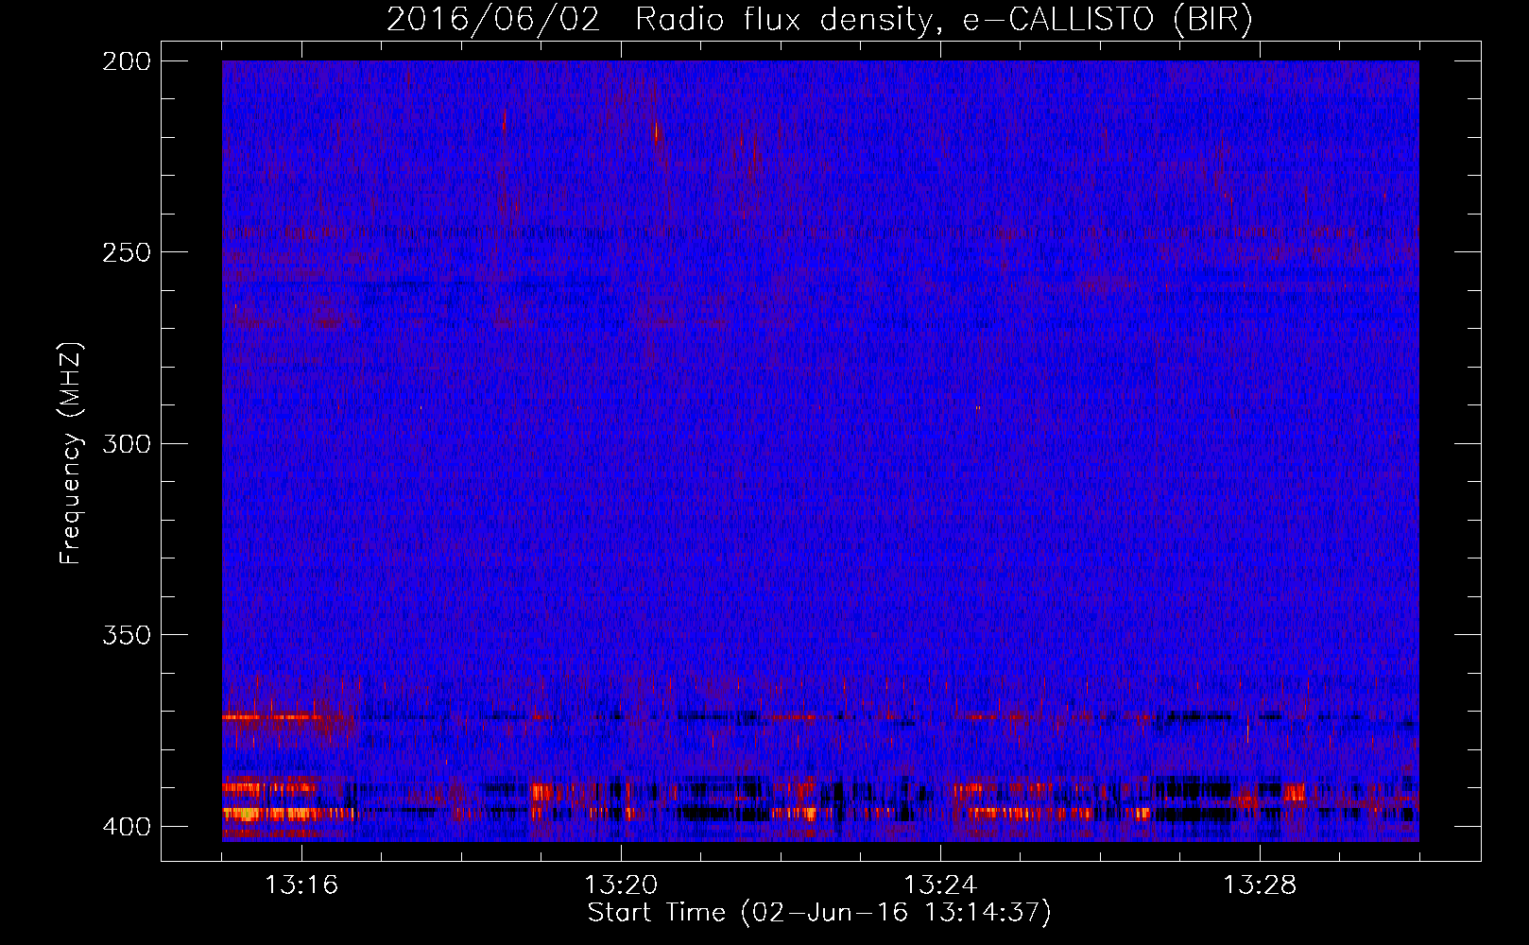This screenshot has width=1529, height=945.
Task: Click the 400 frequency tick label
Action: 127,827
